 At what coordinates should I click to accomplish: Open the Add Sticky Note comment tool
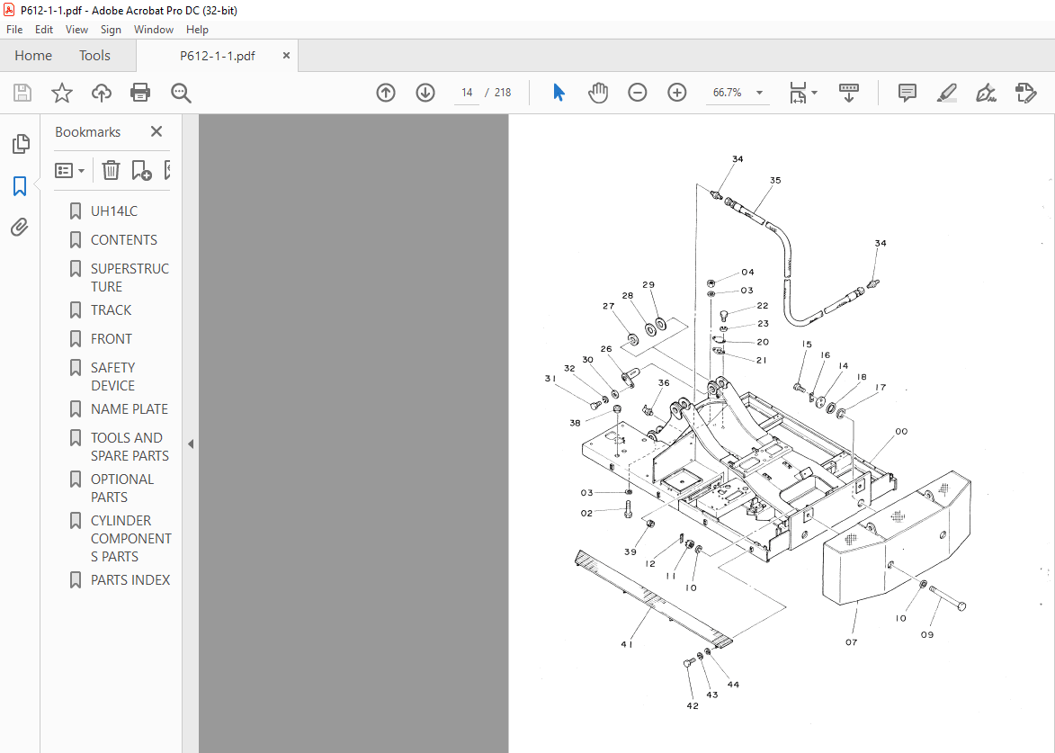pyautogui.click(x=907, y=92)
